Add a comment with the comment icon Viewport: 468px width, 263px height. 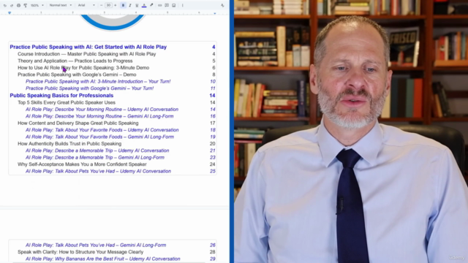click(167, 5)
